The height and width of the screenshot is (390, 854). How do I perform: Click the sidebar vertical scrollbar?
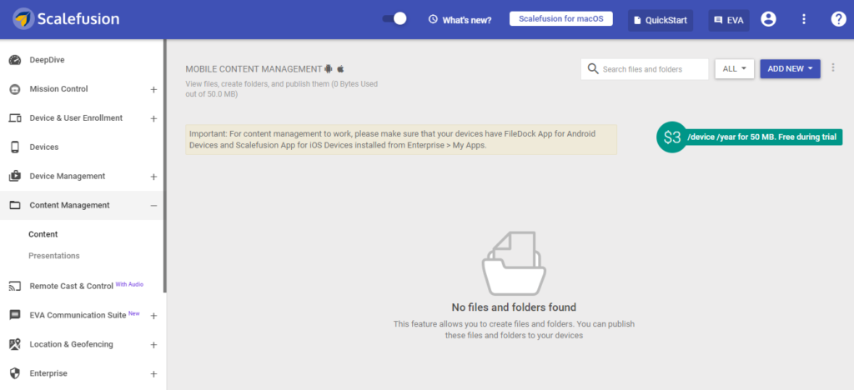coord(165,166)
